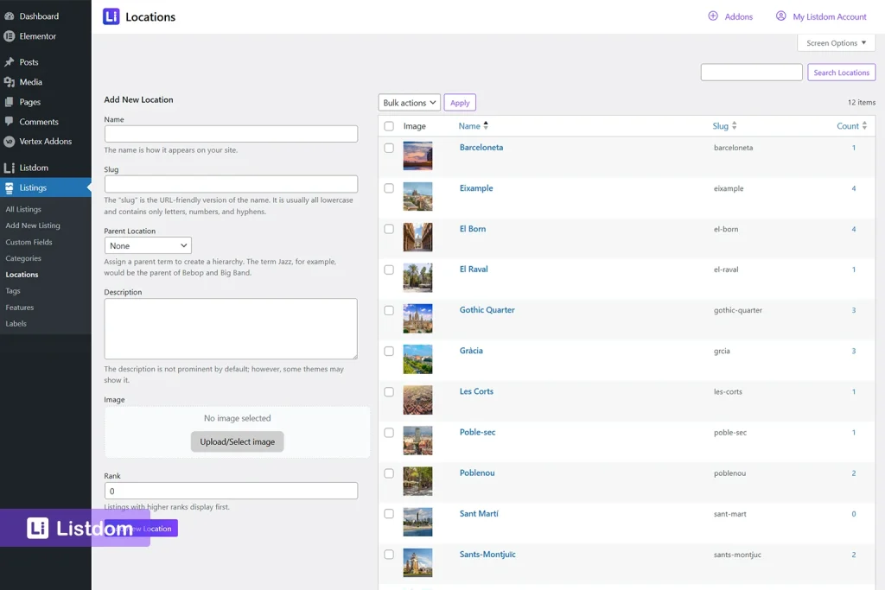Open the Bulk actions dropdown
The image size is (885, 590).
[x=409, y=102]
